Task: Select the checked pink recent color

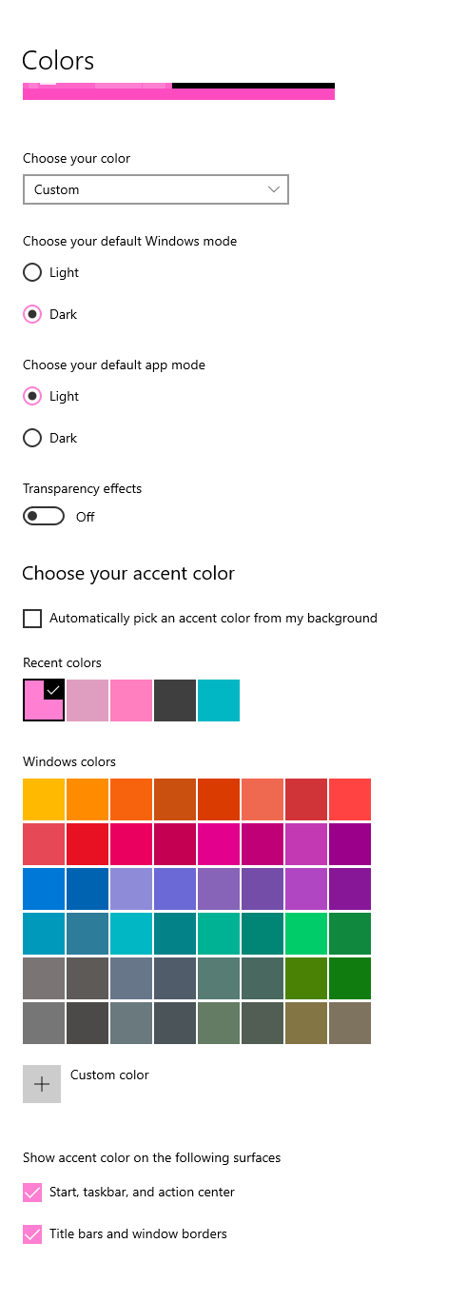Action: [x=44, y=700]
